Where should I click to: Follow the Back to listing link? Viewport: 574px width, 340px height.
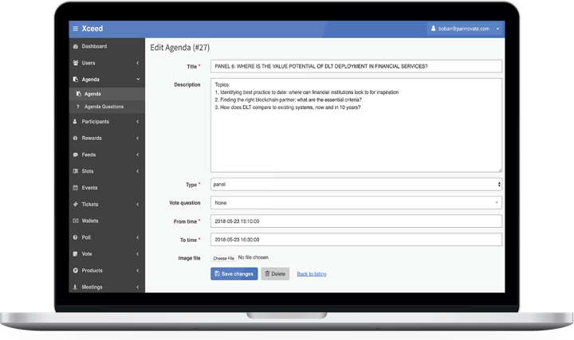311,274
